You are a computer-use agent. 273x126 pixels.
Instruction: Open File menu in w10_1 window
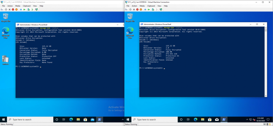tap(3, 6)
